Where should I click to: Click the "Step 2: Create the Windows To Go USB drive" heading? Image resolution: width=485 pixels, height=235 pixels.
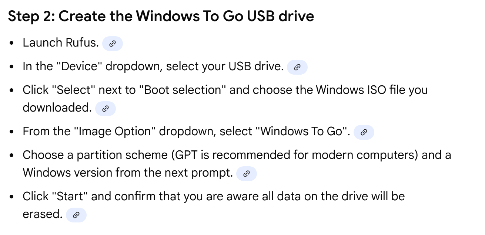tap(161, 17)
